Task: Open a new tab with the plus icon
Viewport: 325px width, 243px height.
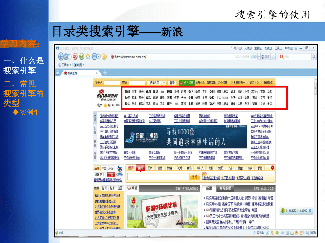Action: click(105, 73)
